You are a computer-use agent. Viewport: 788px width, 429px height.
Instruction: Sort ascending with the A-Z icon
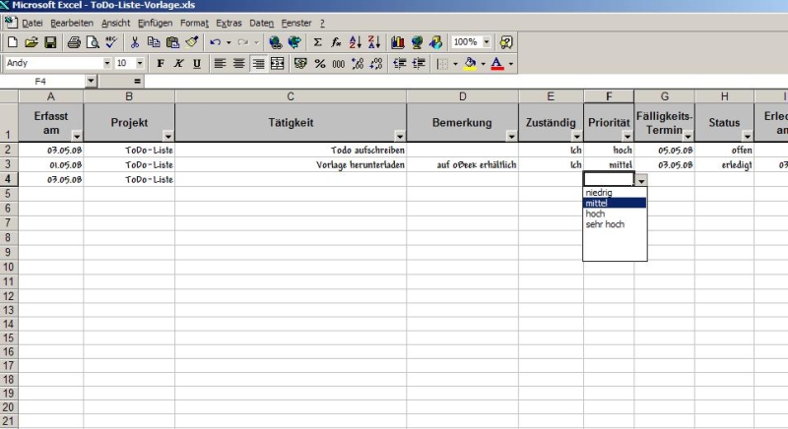356,42
